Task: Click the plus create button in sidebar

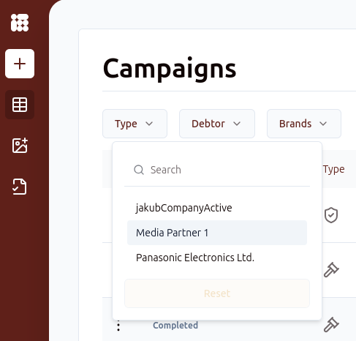Action: point(20,64)
